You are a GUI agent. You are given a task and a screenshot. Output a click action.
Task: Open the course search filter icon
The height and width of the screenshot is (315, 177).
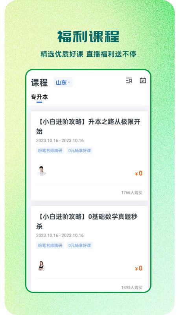tap(129, 81)
